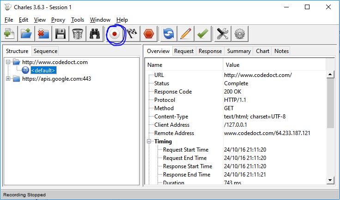The height and width of the screenshot is (200, 340).
Task: Edit the request with the pencil icon
Action: 186,34
